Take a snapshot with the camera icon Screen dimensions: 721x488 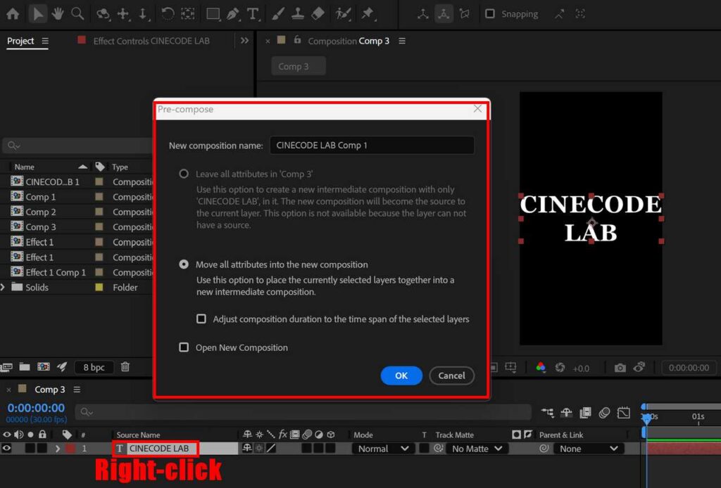620,368
